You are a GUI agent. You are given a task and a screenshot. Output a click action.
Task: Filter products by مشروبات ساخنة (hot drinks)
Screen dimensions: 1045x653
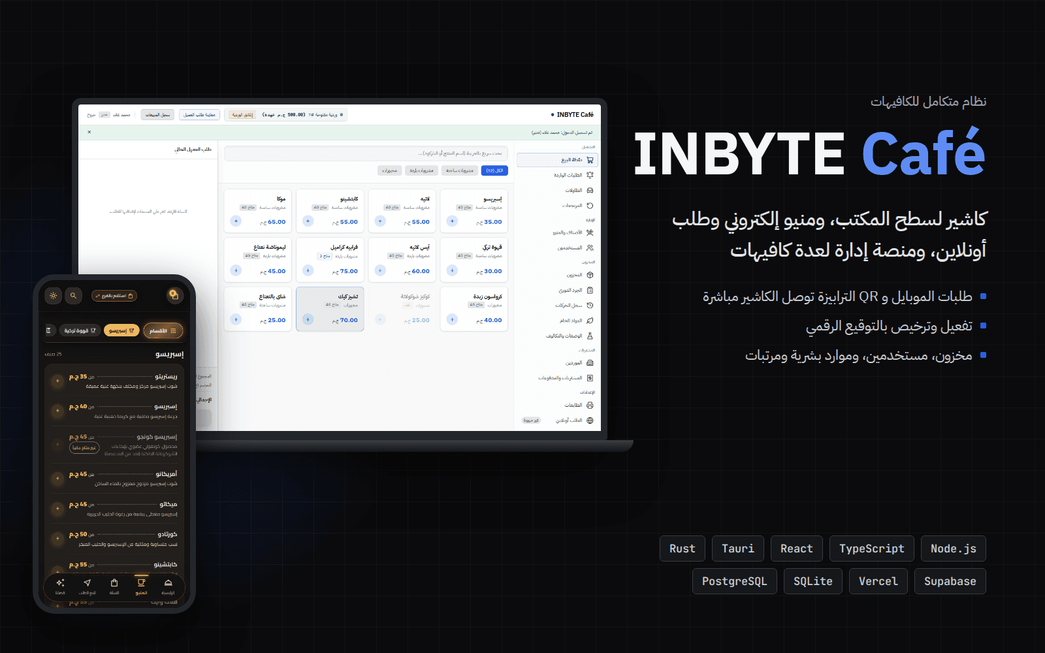[460, 170]
